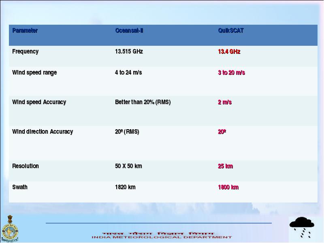The height and width of the screenshot is (243, 324).
Task: Click the rain cloud icon
Action: 302,228
